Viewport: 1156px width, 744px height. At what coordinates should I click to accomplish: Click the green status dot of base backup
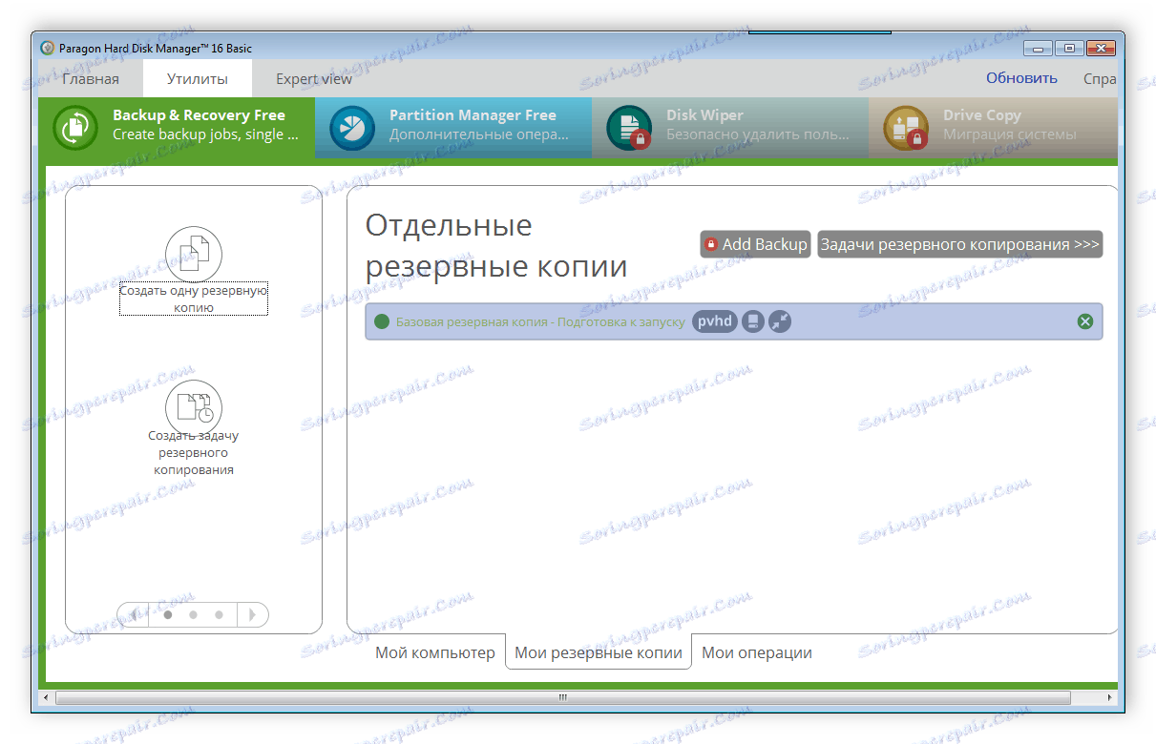coord(382,321)
